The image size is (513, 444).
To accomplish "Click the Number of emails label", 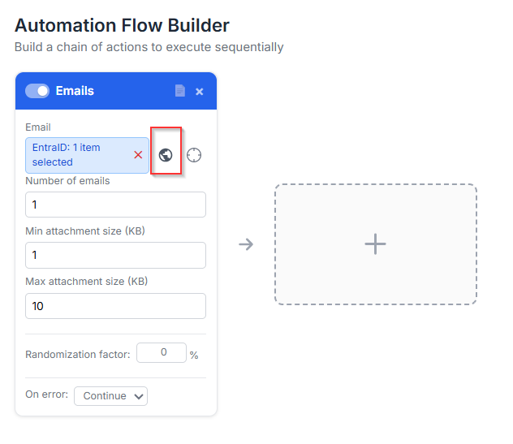I will point(67,181).
